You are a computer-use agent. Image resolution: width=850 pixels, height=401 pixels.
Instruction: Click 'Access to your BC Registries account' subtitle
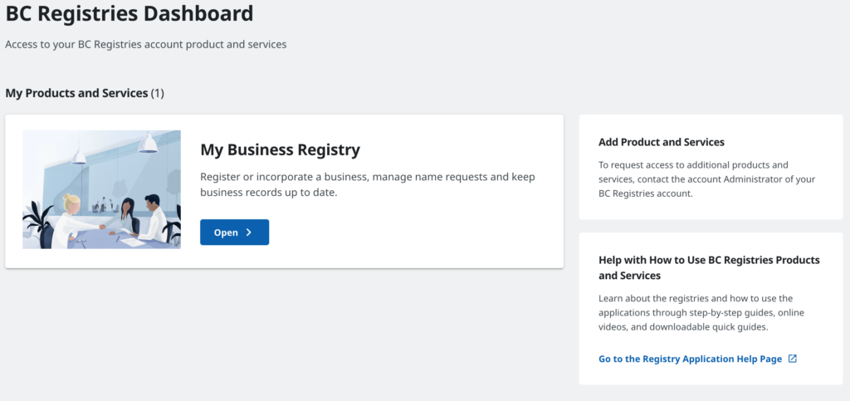(146, 45)
